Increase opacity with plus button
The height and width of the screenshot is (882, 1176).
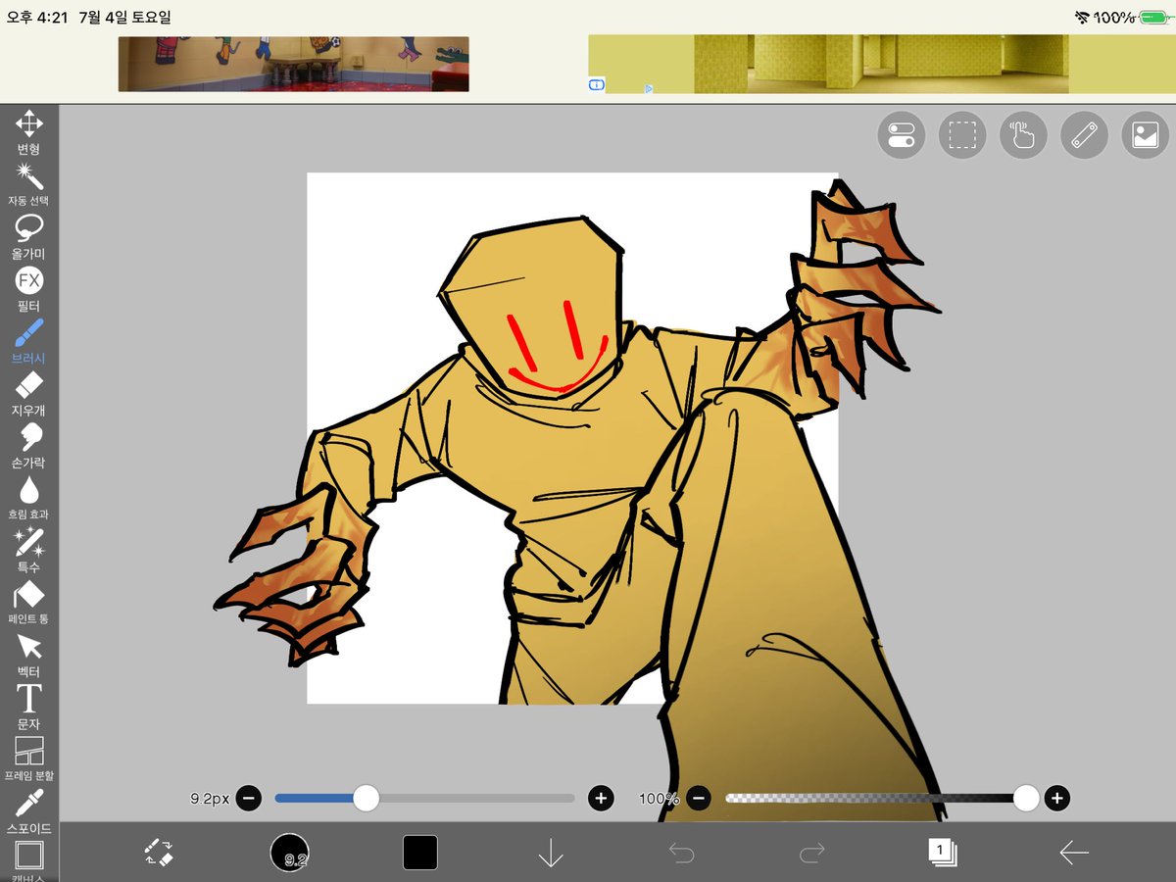1056,799
